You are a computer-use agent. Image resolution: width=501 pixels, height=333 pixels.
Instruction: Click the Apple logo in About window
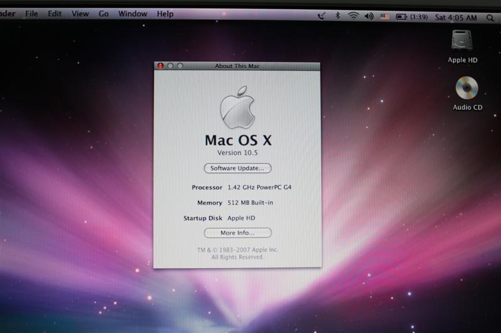pyautogui.click(x=237, y=107)
